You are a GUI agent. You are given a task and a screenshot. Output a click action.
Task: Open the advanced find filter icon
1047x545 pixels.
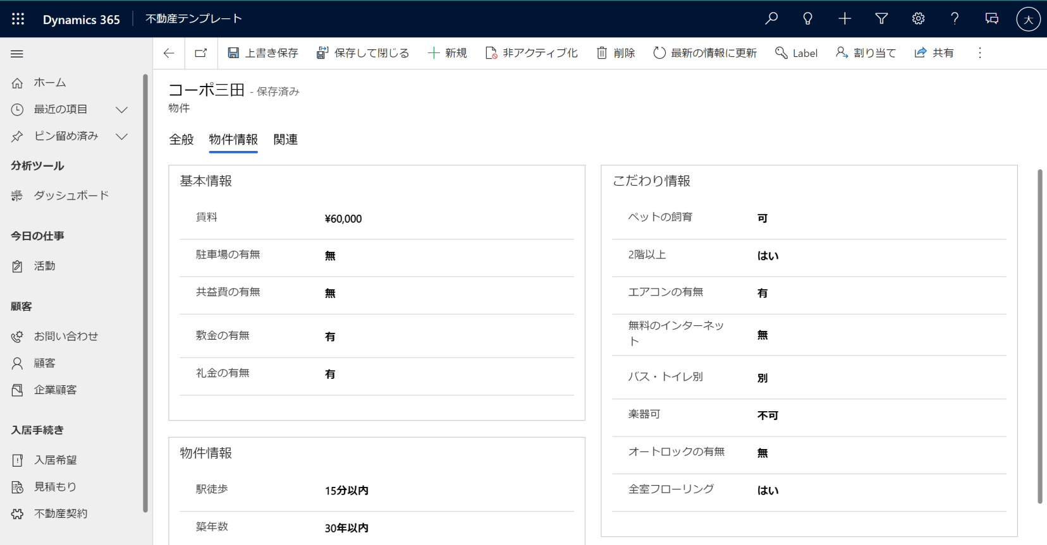pos(881,19)
